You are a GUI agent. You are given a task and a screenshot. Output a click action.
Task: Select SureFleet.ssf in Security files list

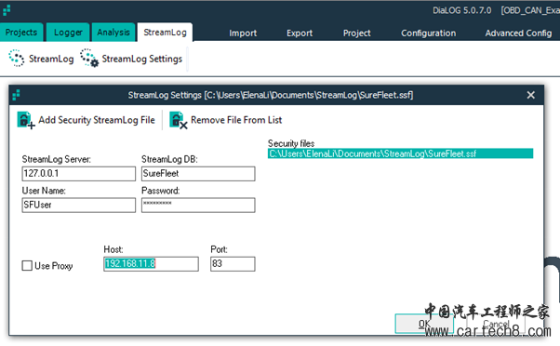coord(400,153)
